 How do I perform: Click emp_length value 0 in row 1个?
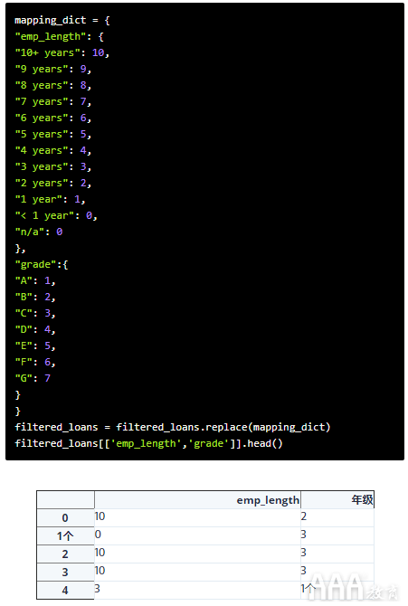(98, 535)
